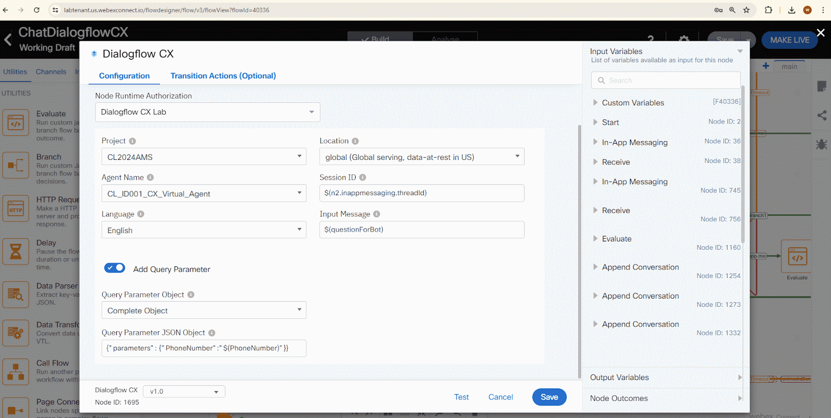Open the node version v1.0 dropdown
This screenshot has width=831, height=418.
click(184, 392)
